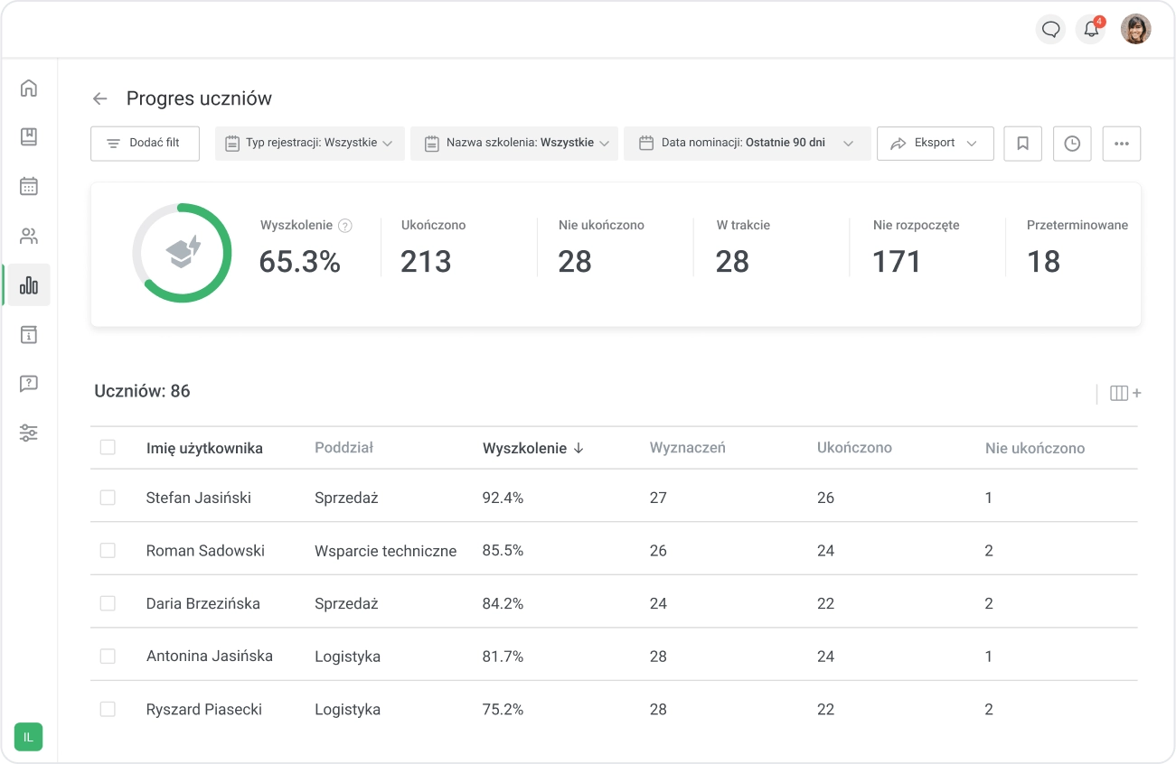
Task: Click the green training progress ring
Action: click(x=182, y=253)
